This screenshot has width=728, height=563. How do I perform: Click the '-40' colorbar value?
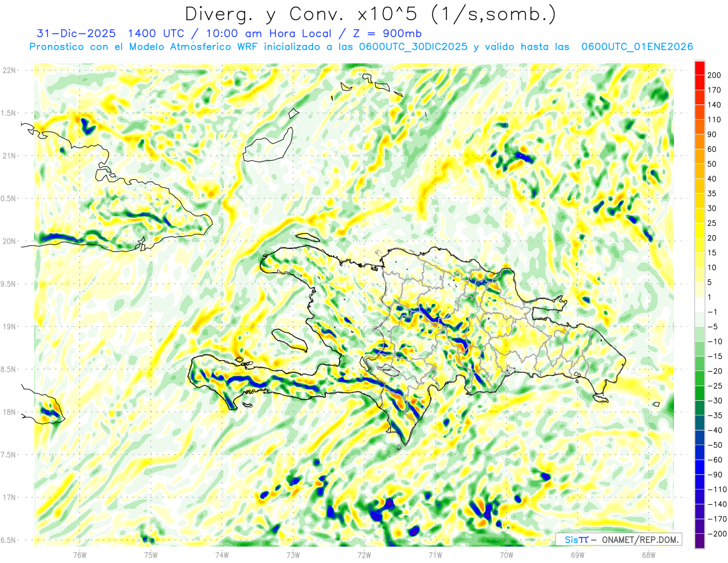point(716,430)
